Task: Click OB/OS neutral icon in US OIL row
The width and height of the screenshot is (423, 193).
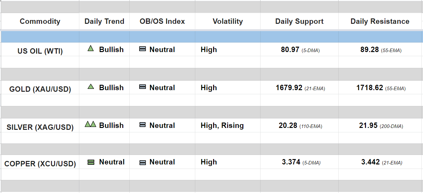Action: (x=143, y=49)
